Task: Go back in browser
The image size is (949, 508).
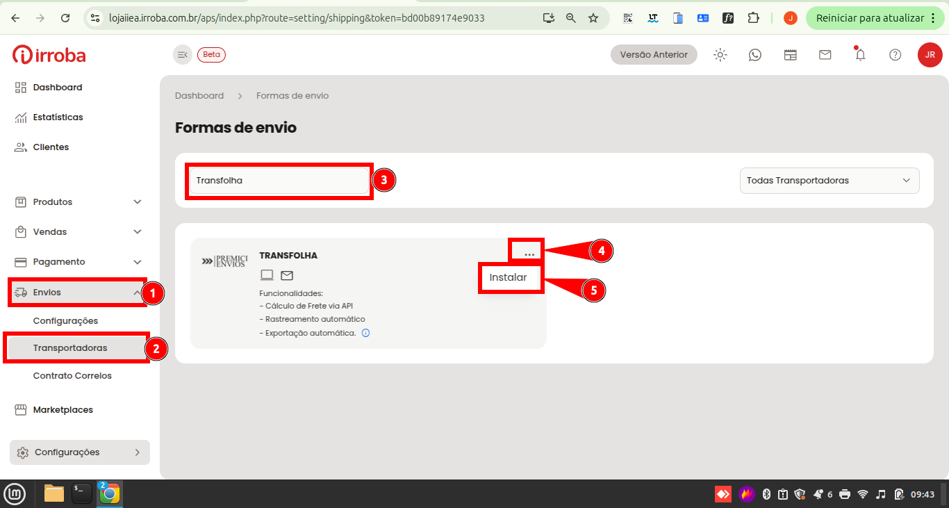Action: 15,18
